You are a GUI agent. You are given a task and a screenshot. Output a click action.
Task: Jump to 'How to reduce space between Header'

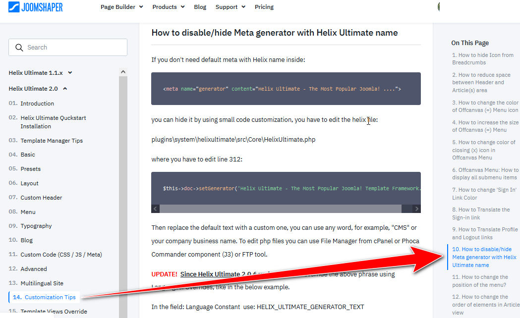(481, 83)
